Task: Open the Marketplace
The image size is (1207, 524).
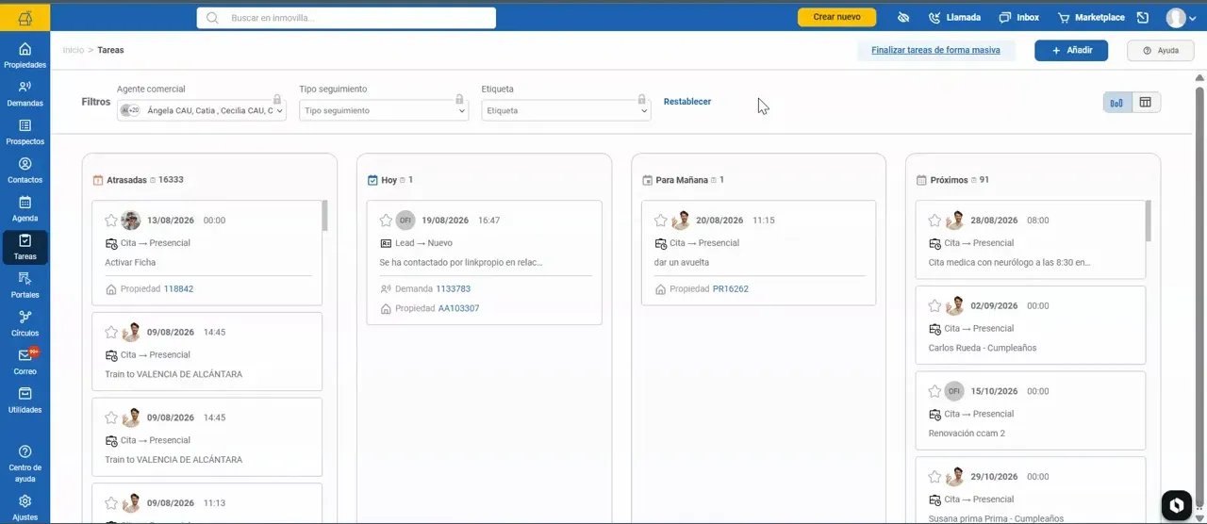Action: 1091,17
